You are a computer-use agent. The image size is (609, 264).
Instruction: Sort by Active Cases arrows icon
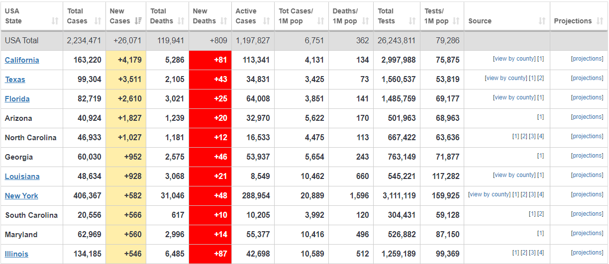267,21
